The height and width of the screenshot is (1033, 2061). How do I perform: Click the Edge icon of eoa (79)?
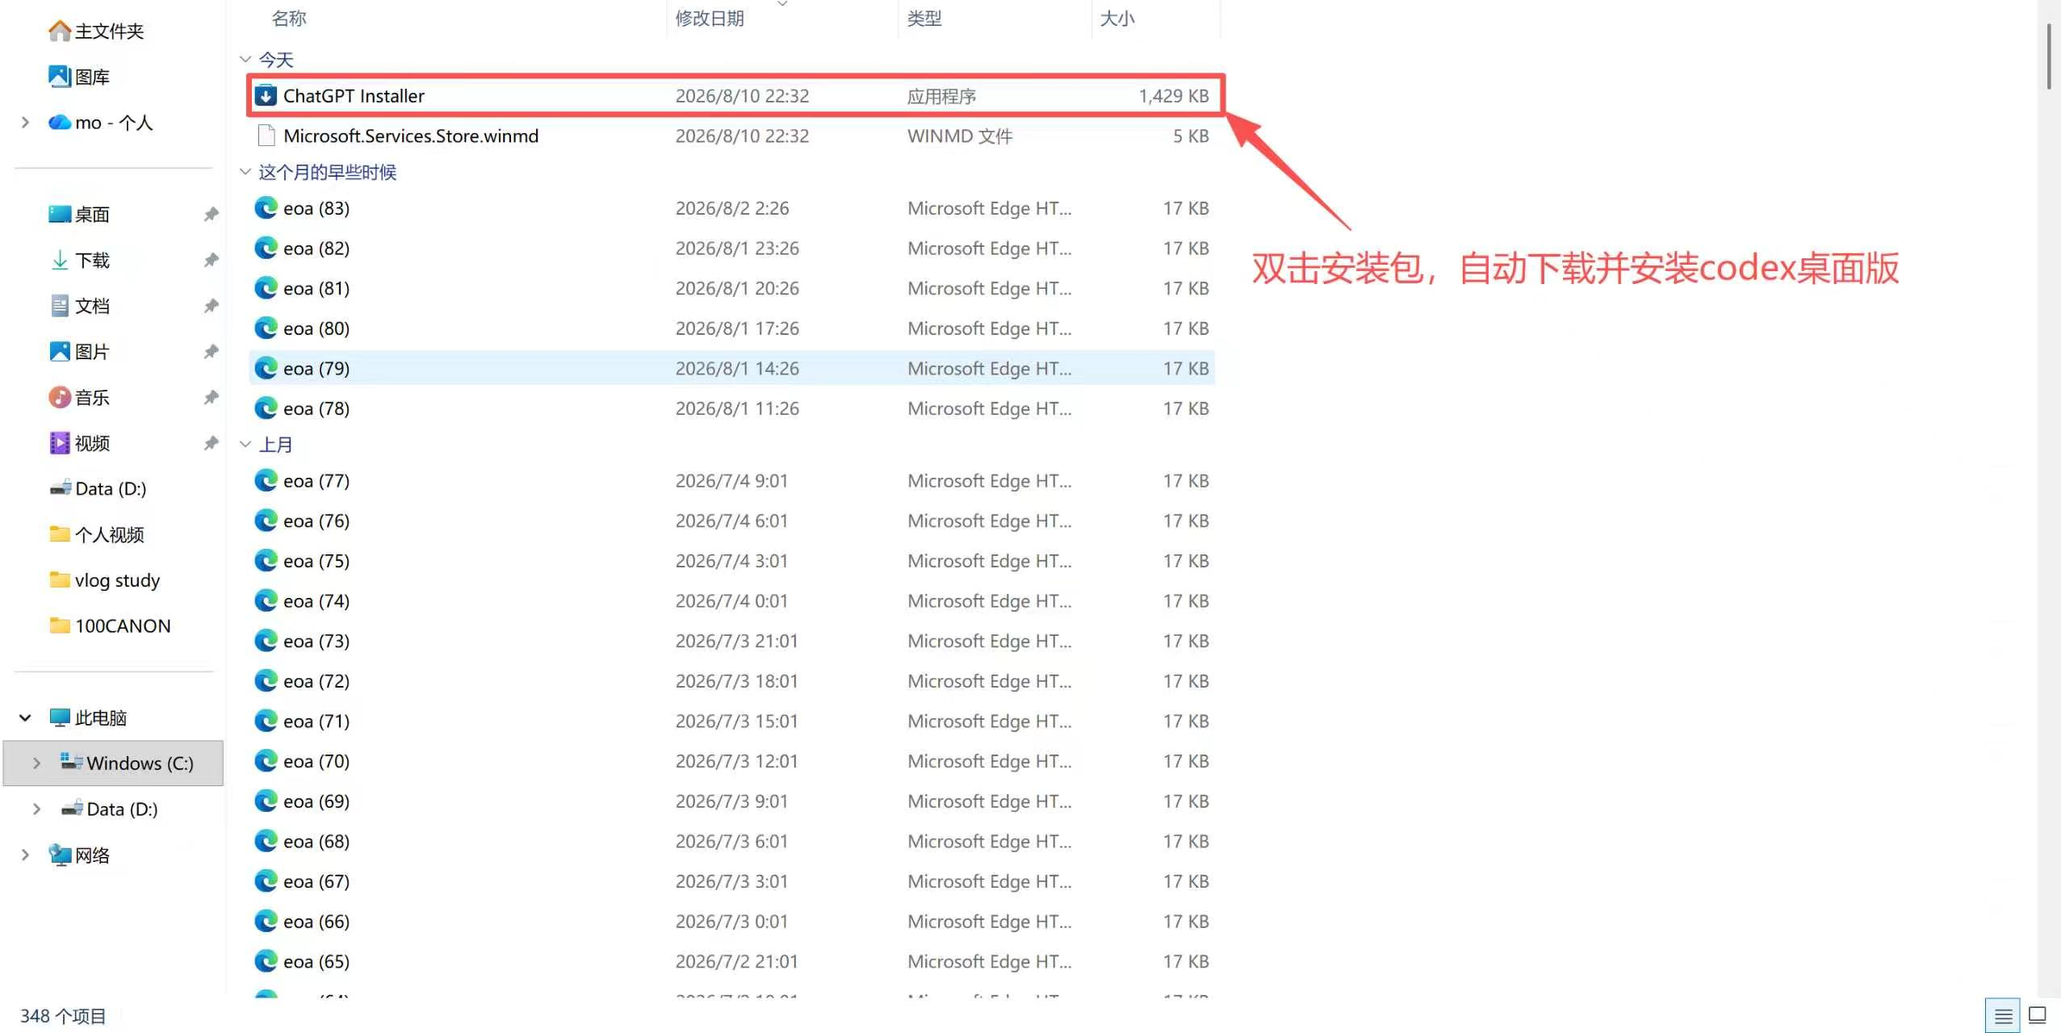point(266,368)
